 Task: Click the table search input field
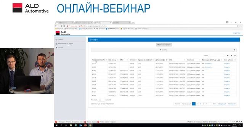point(217,56)
